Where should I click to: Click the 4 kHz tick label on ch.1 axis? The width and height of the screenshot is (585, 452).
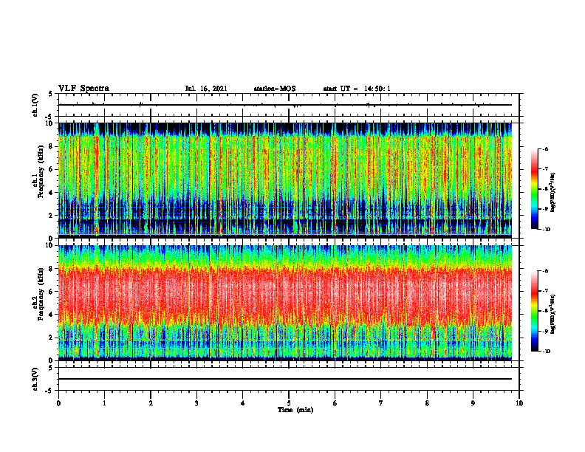[x=52, y=193]
